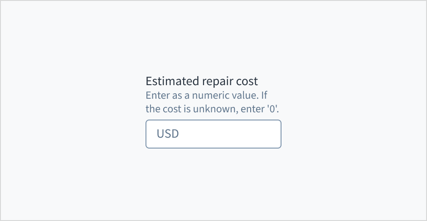Focus the USD text box
This screenshot has height=221, width=427.
pos(213,134)
